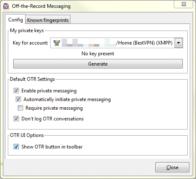Open the Known fingerprints tab
Viewport: 196px width, 179px height.
(x=48, y=20)
